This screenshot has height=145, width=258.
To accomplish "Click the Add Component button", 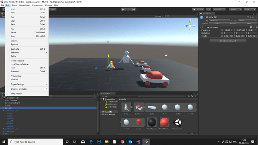I will (228, 41).
